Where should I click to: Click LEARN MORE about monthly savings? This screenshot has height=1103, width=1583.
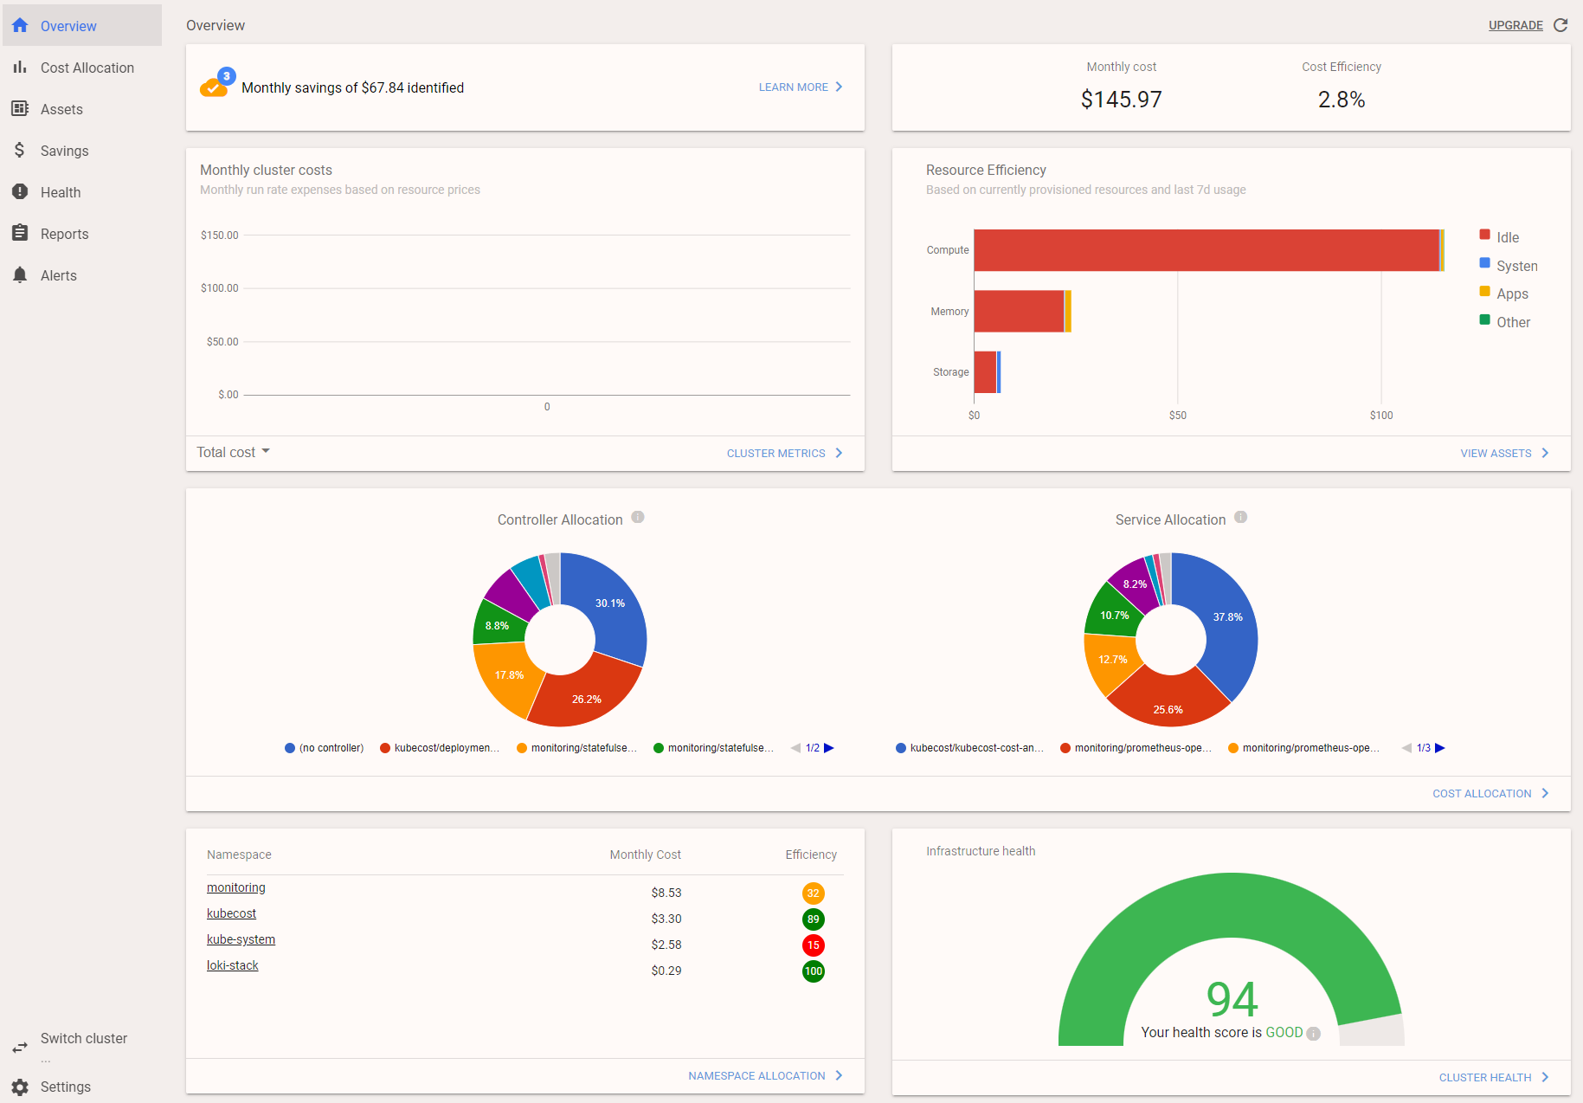tap(793, 87)
